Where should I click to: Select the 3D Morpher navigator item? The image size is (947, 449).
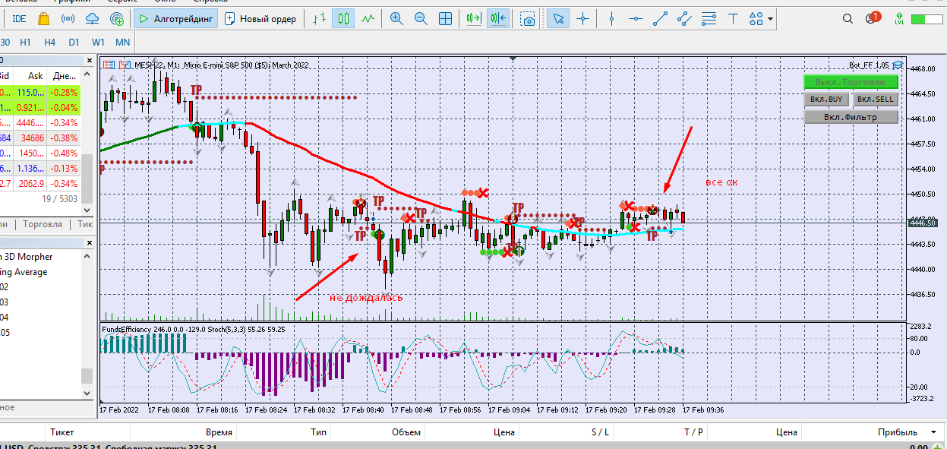tap(26, 257)
